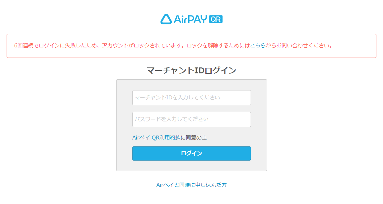
Task: Click the マーチャントIDログイン heading
Action: [x=191, y=70]
